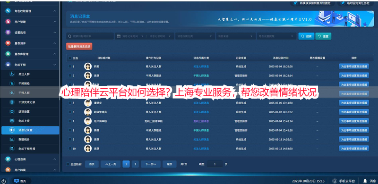Go to page 2
Viewport: 378px width, 184px height.
tap(135, 164)
